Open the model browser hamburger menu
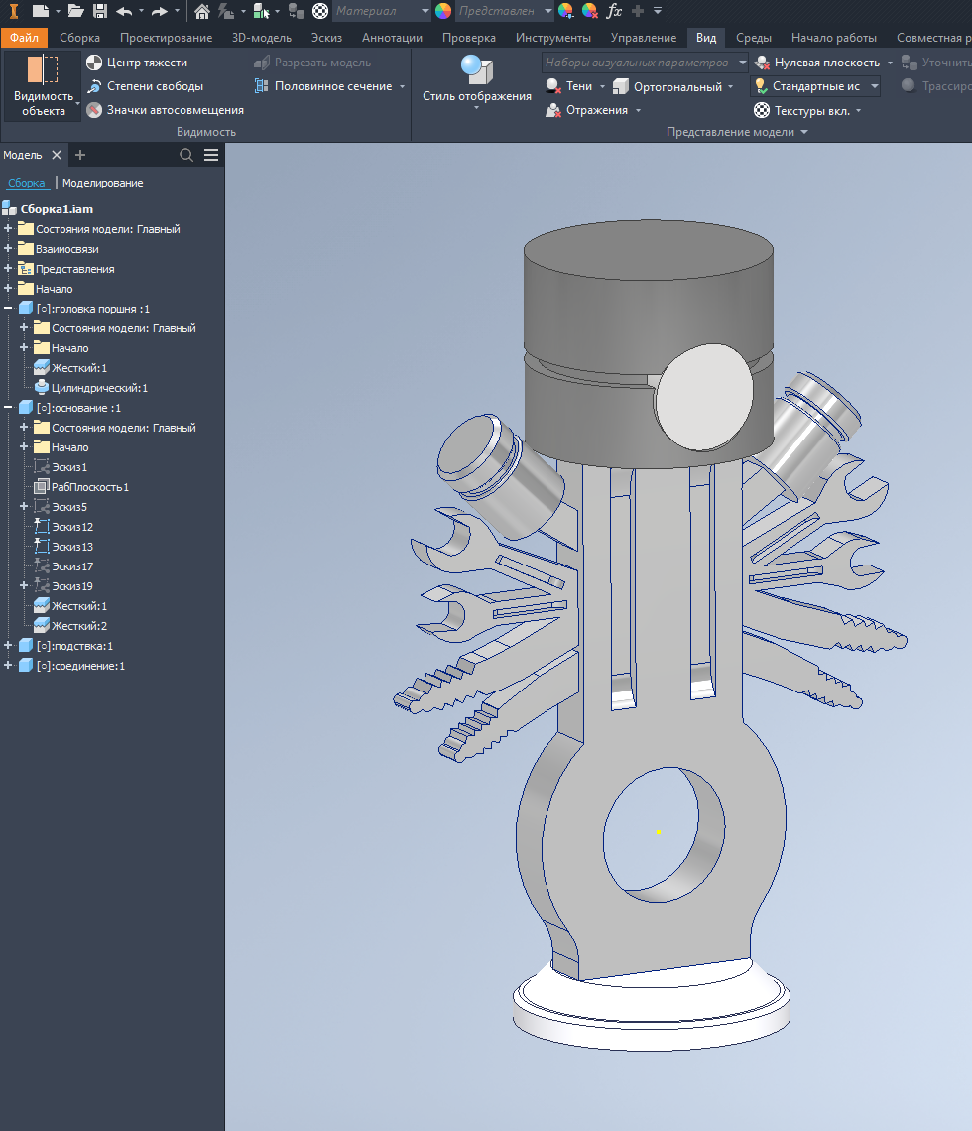 click(x=211, y=155)
